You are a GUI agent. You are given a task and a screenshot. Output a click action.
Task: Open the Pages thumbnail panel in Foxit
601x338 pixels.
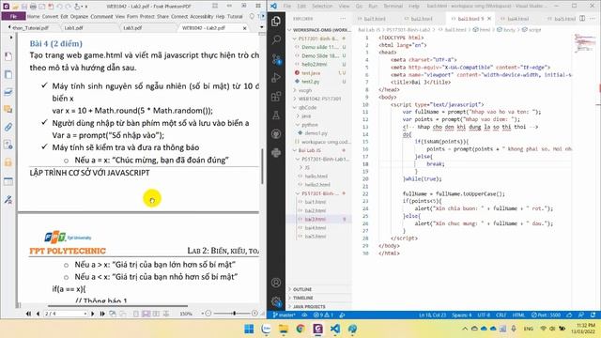[x=8, y=74]
